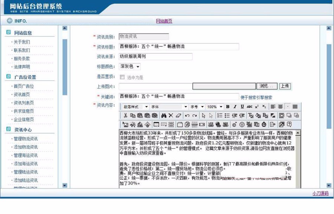Open the 小刀源码 link
The image size is (334, 214).
pyautogui.click(x=320, y=193)
